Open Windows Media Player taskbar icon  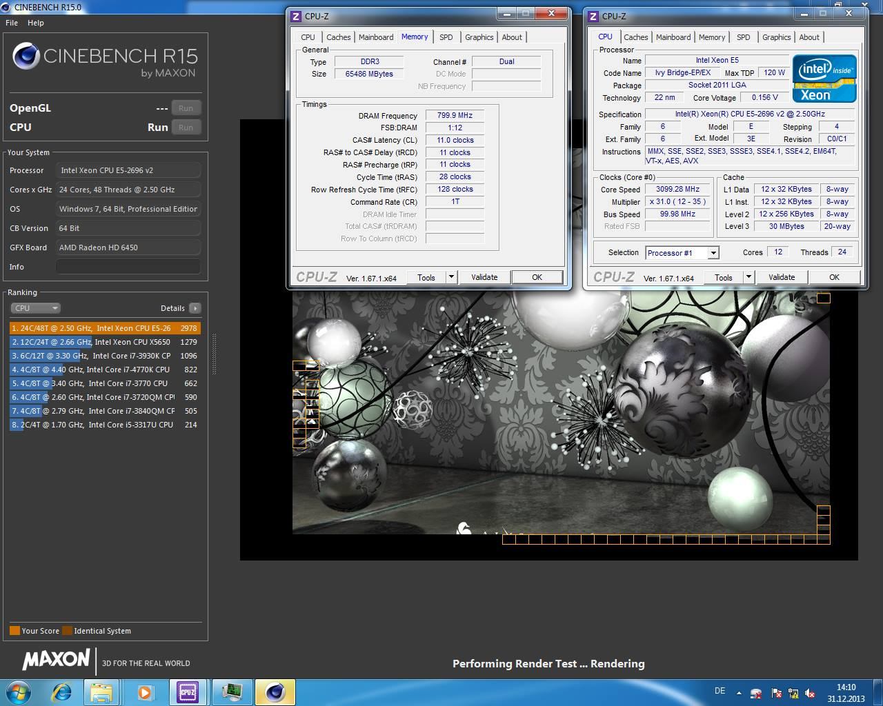(x=145, y=692)
